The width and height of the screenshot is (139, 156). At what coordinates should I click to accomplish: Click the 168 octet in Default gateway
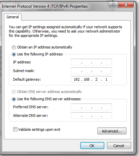point(87,79)
